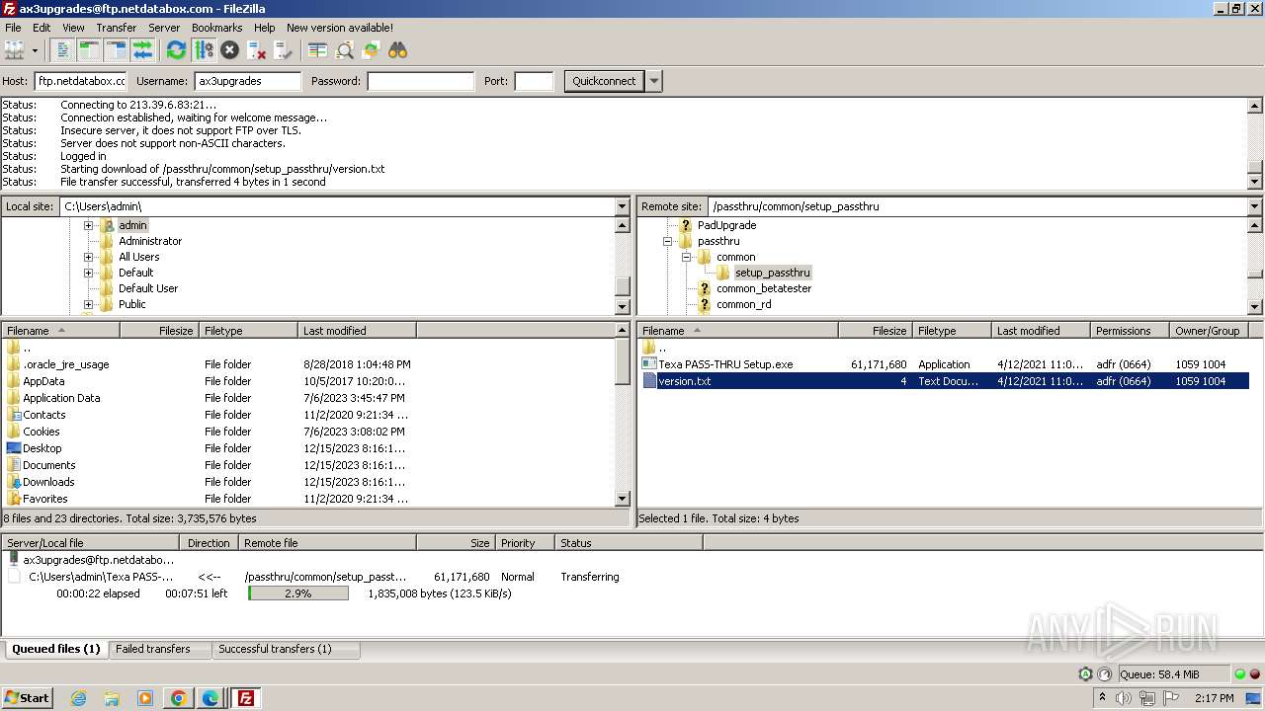
Task: Toggle transfer queue display
Action: (142, 49)
